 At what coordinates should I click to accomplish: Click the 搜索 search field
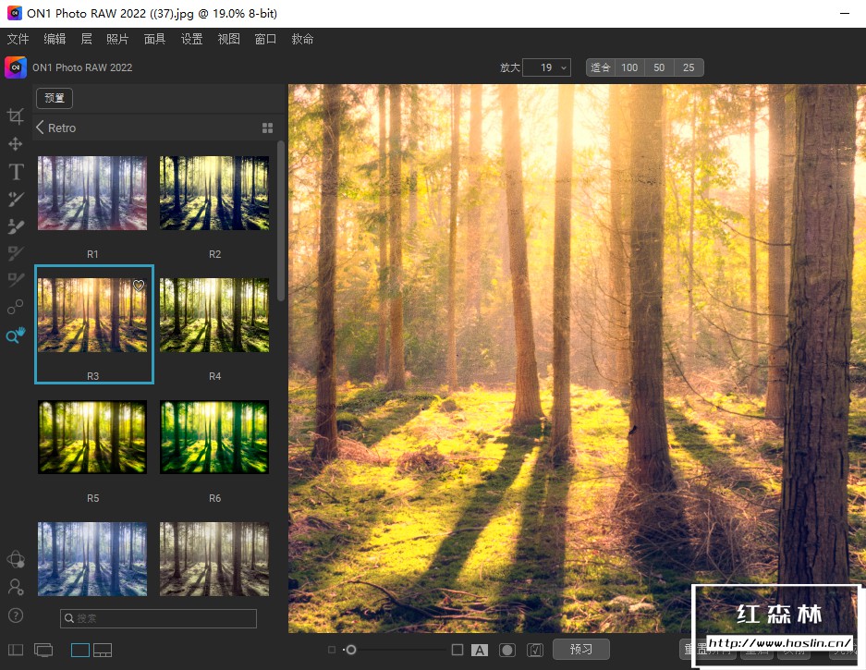[x=158, y=618]
